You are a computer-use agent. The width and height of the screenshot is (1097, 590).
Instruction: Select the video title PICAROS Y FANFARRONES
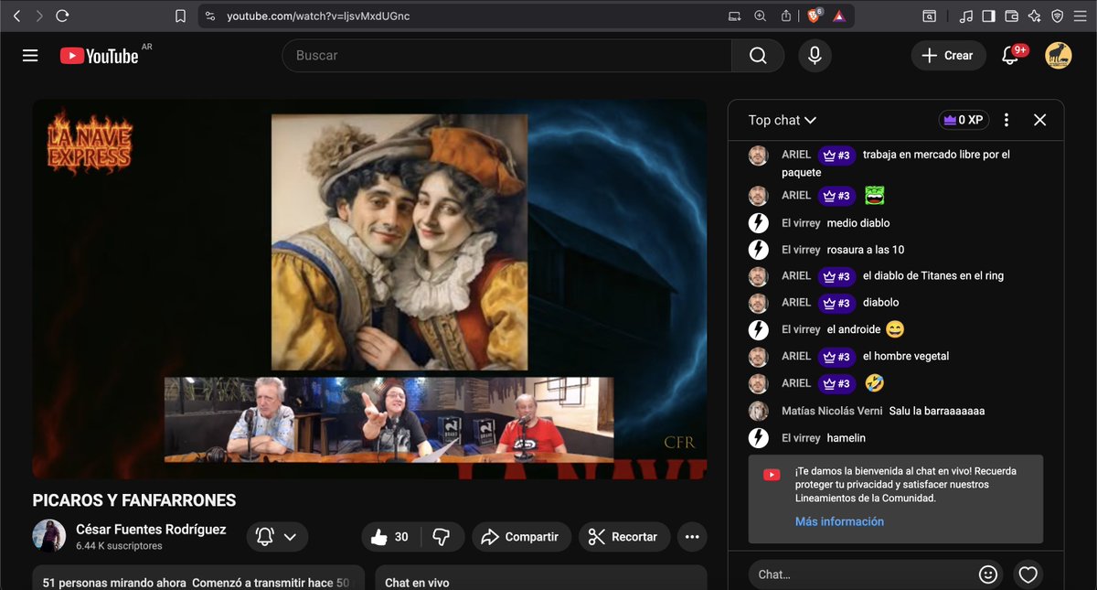[134, 500]
